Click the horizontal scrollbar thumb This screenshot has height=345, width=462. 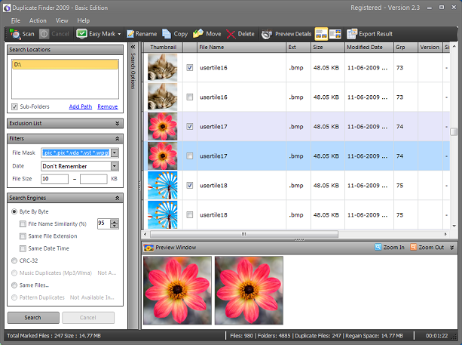pyautogui.click(x=244, y=234)
